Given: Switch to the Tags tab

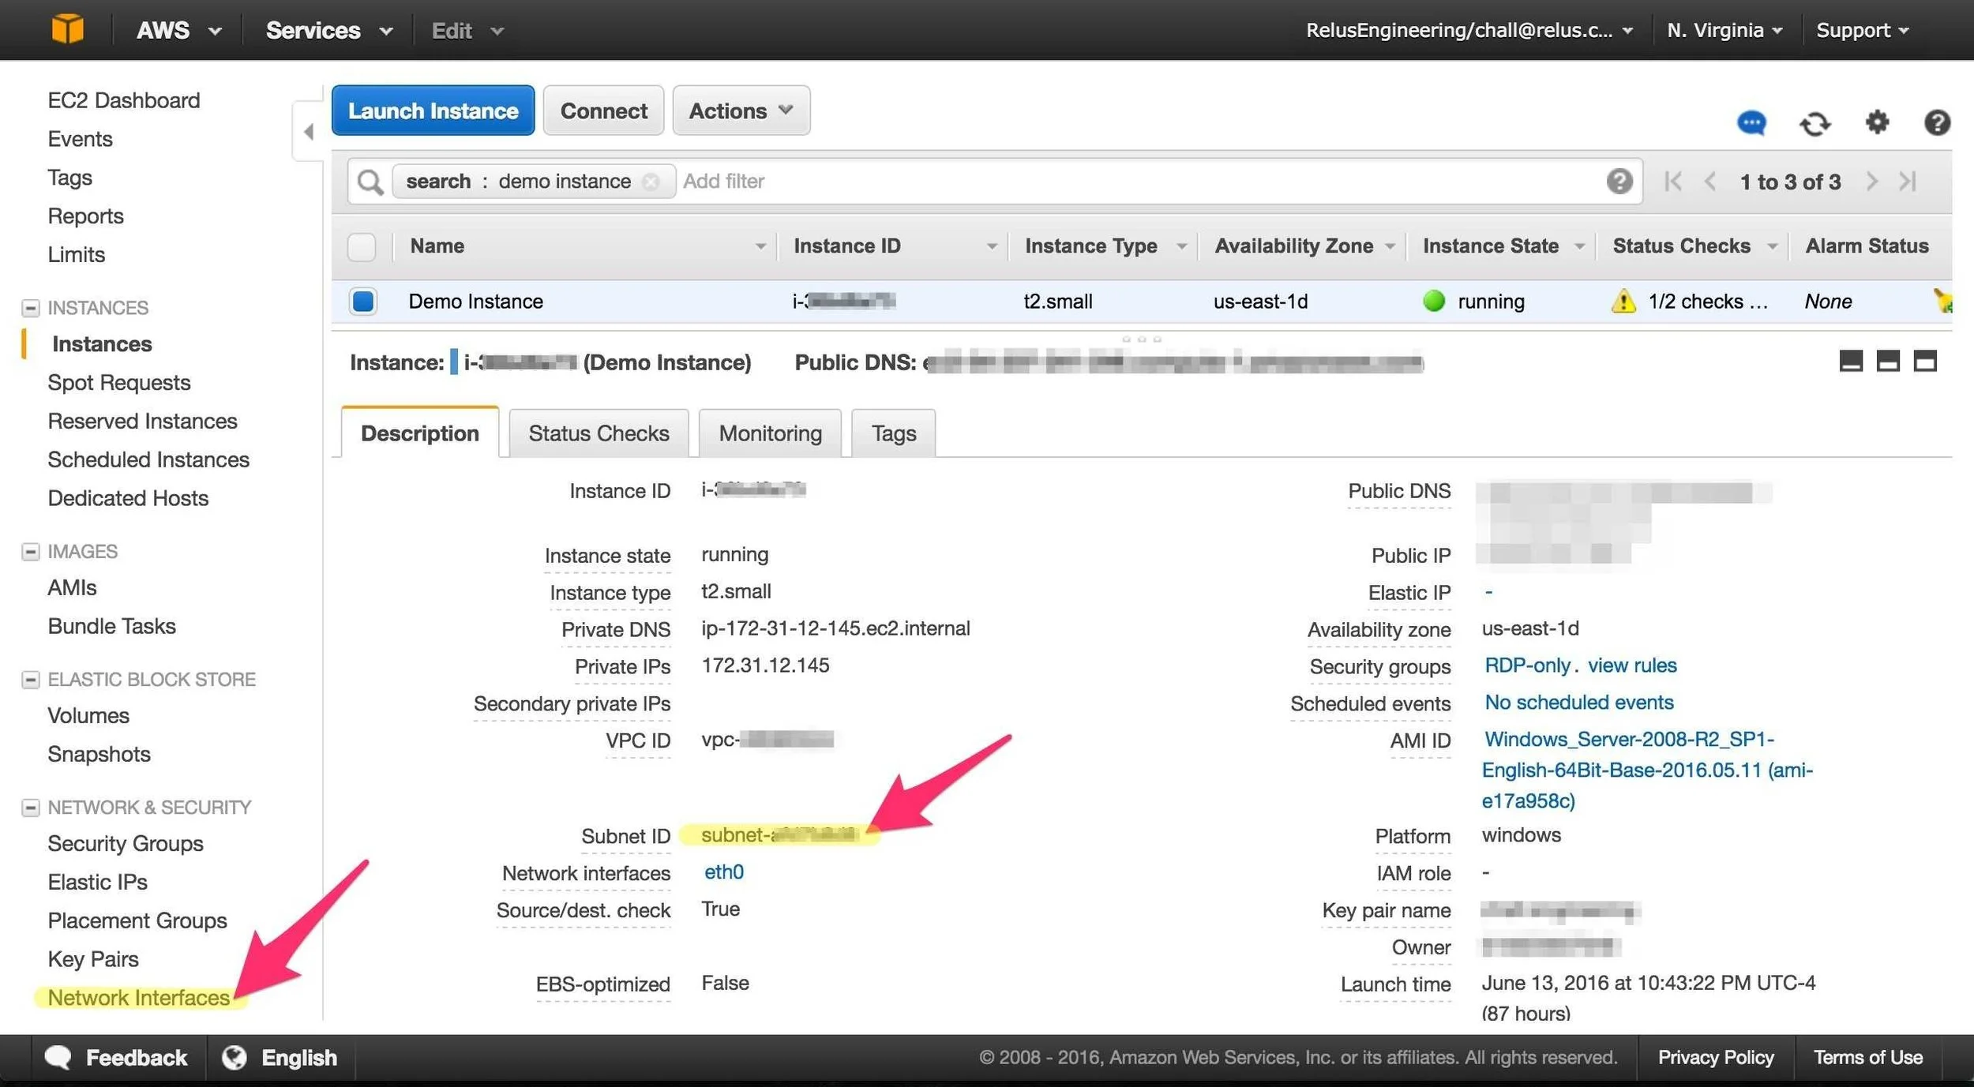Looking at the screenshot, I should (894, 433).
